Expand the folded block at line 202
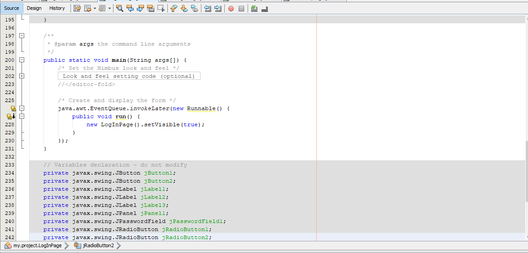Viewport: 528px width, 253px height. click(x=22, y=76)
